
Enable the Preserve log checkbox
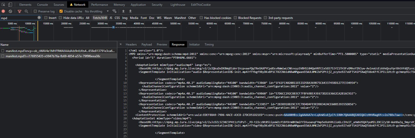(x=35, y=11)
